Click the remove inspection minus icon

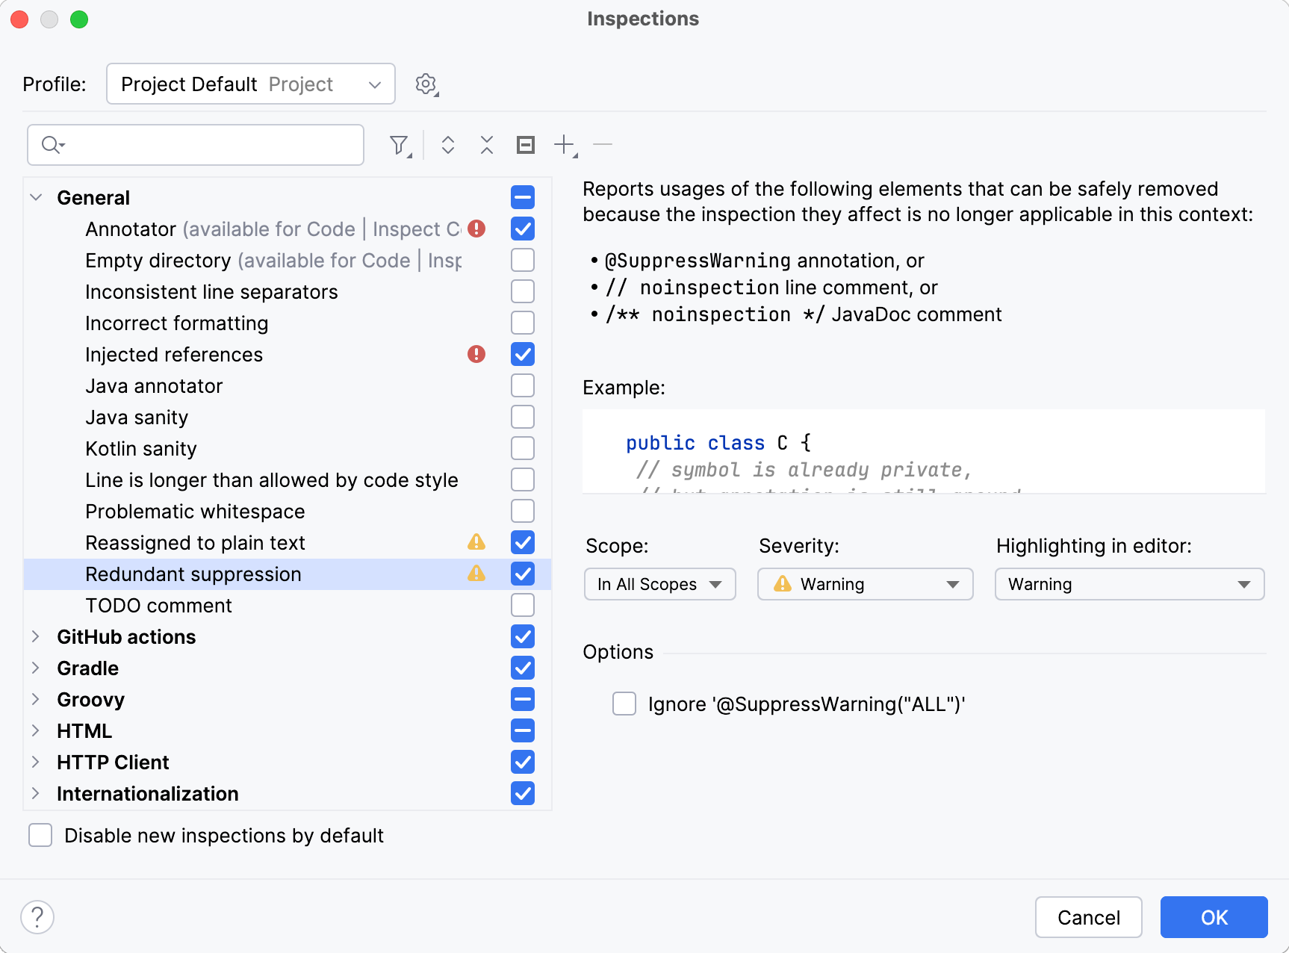pyautogui.click(x=602, y=144)
